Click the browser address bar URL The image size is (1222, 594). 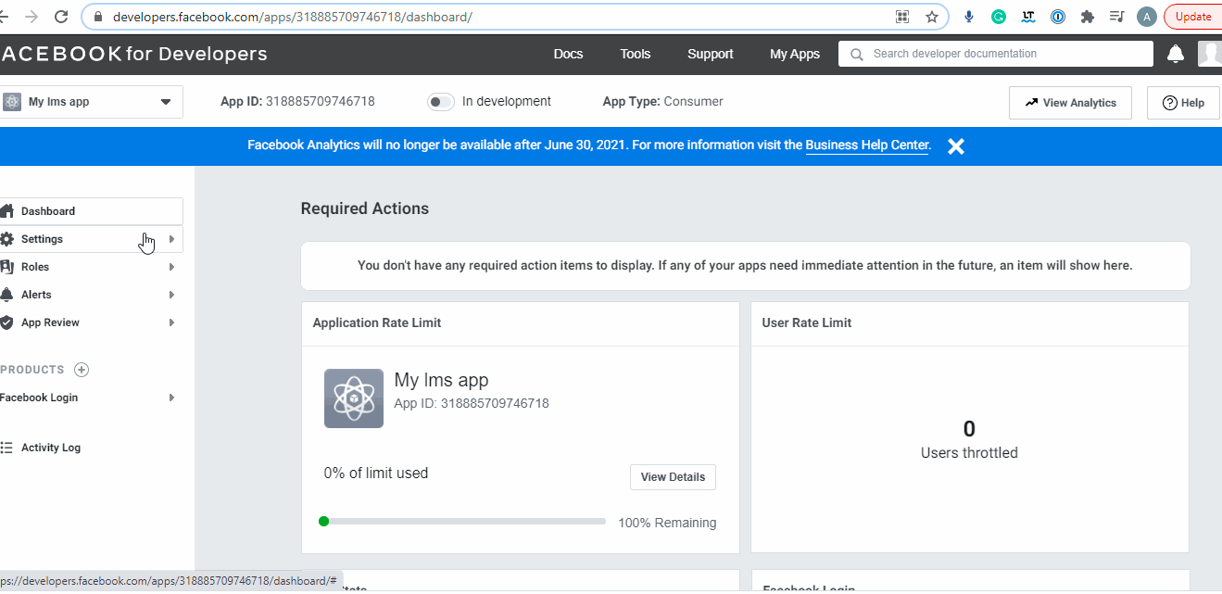(x=293, y=17)
